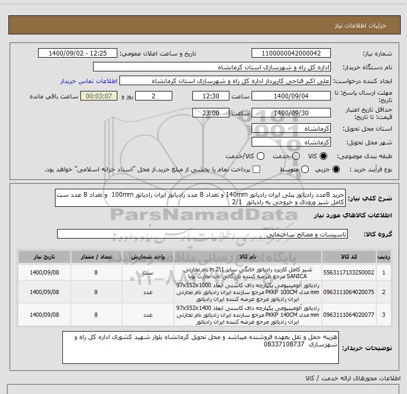Click product code 0963111064020075
Screen dimensions: 407x394
click(349, 292)
